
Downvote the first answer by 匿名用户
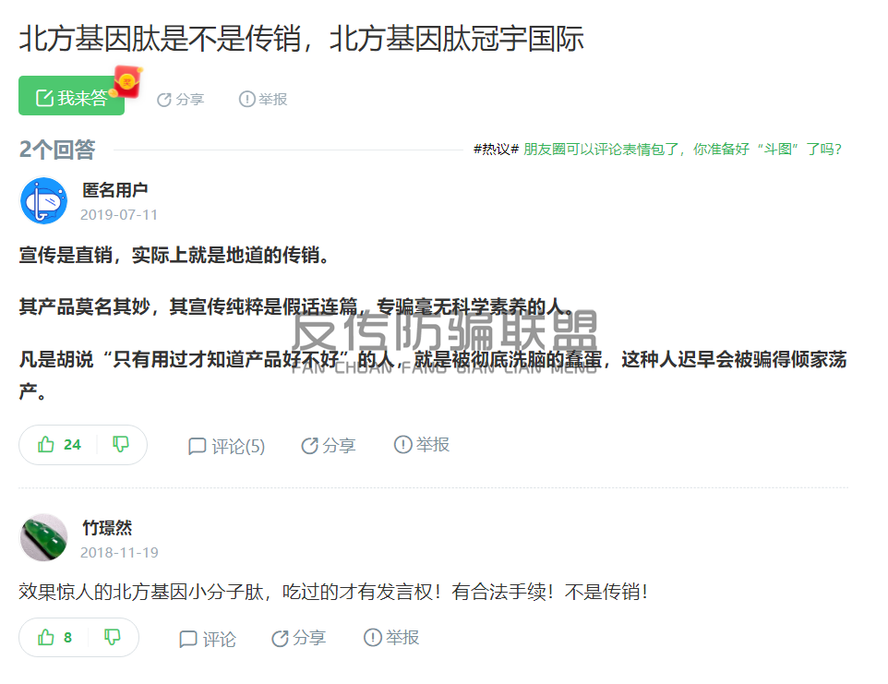[x=121, y=445]
